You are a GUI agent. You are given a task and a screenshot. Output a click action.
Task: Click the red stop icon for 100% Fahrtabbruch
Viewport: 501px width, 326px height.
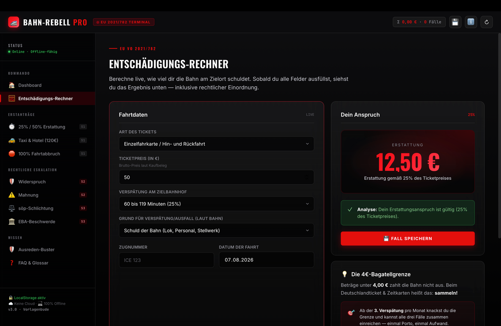click(12, 154)
